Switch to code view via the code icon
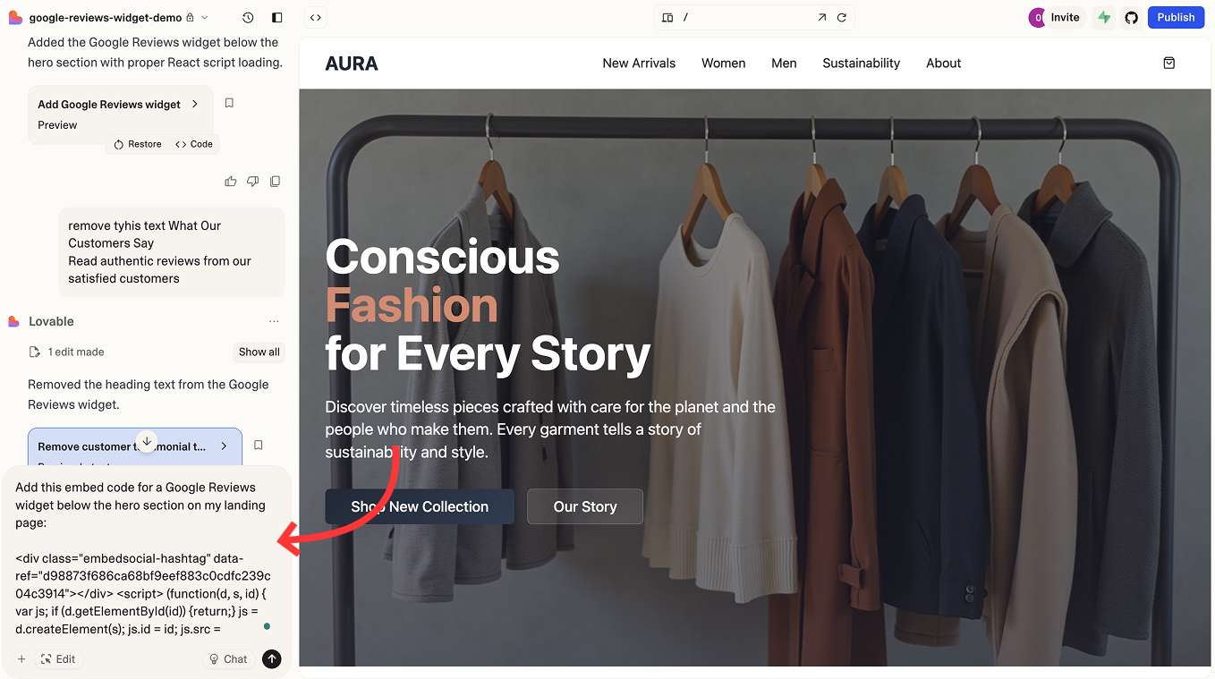 [x=315, y=17]
